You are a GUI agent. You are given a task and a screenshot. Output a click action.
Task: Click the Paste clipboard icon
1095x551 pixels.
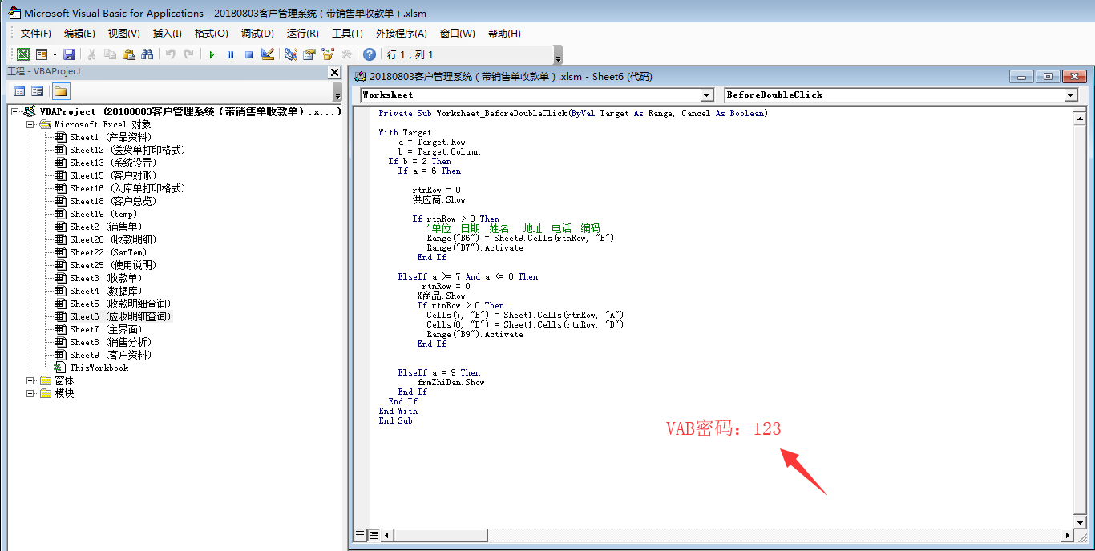tap(128, 54)
